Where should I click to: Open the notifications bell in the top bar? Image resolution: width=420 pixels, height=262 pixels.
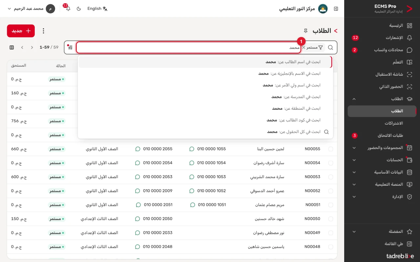pyautogui.click(x=68, y=9)
